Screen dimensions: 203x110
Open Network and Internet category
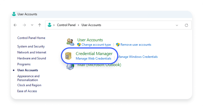click(x=32, y=52)
